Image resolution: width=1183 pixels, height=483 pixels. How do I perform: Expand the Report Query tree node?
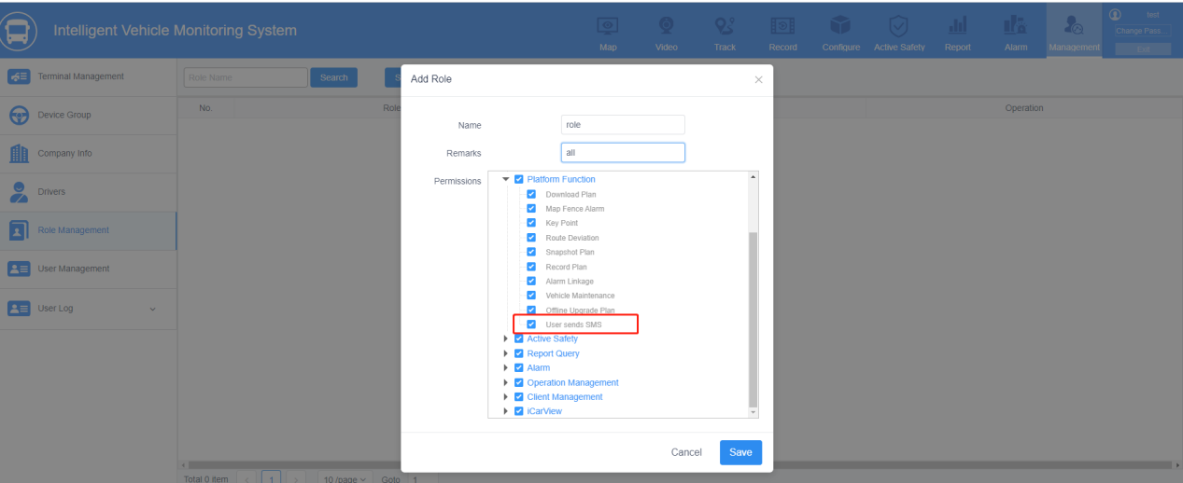tap(506, 353)
